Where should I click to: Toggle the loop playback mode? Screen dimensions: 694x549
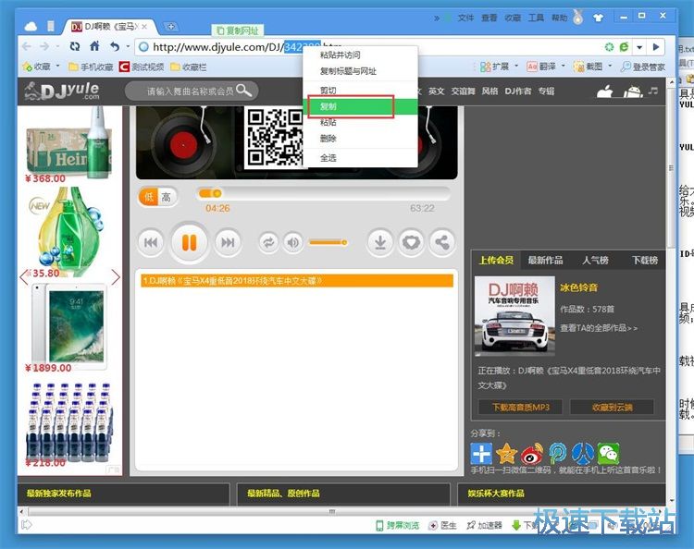point(268,242)
